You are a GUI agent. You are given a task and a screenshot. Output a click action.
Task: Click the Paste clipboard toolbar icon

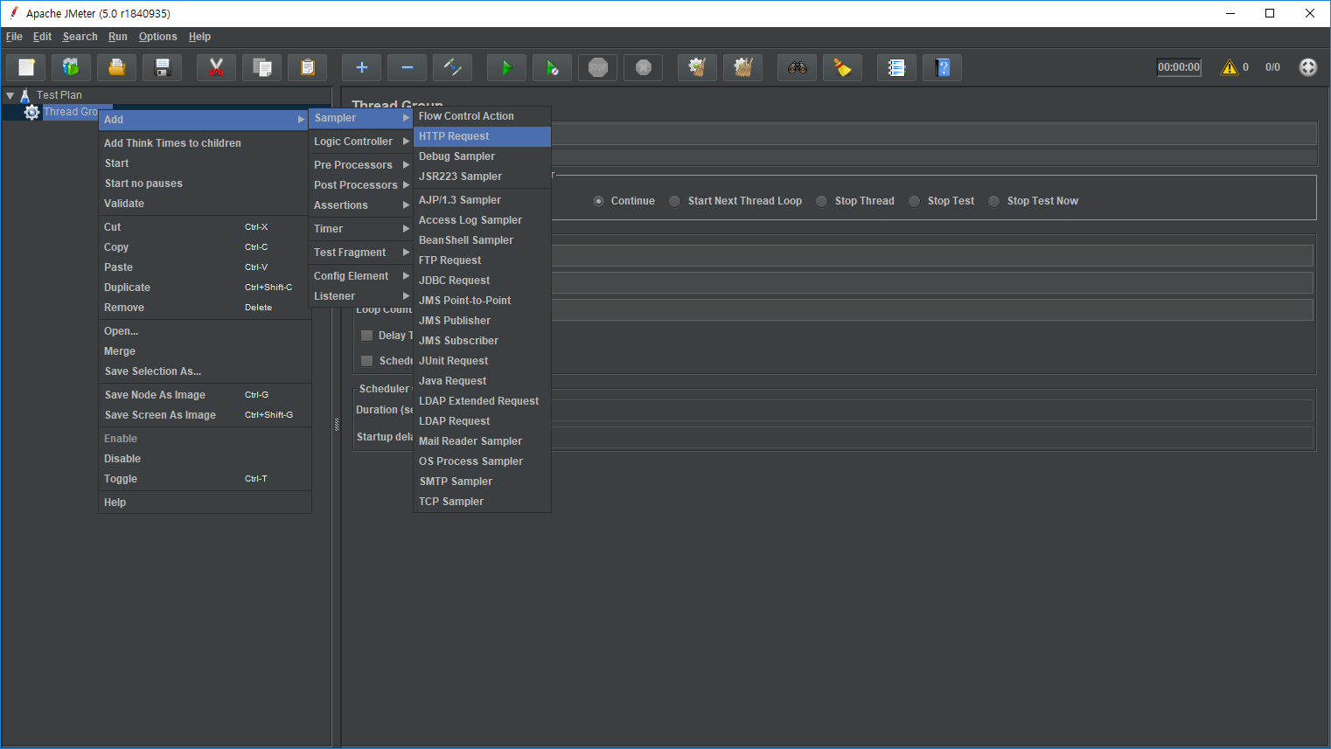coord(307,67)
